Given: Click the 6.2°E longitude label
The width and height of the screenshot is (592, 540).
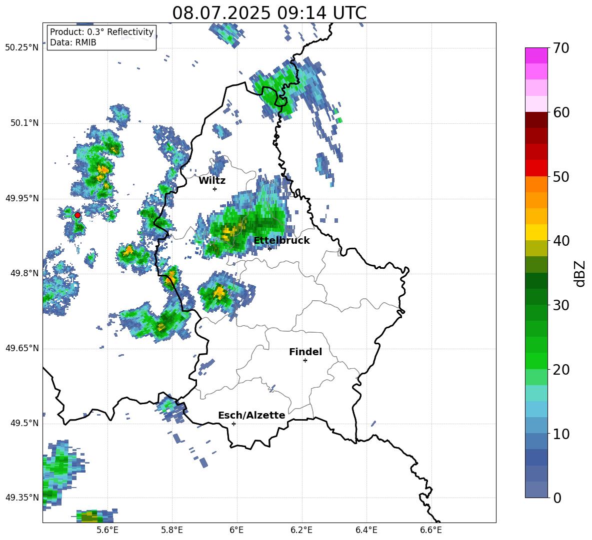Looking at the screenshot, I should pyautogui.click(x=301, y=530).
